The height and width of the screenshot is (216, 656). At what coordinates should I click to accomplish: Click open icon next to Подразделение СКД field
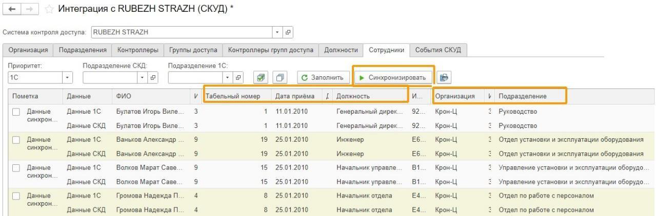[152, 78]
